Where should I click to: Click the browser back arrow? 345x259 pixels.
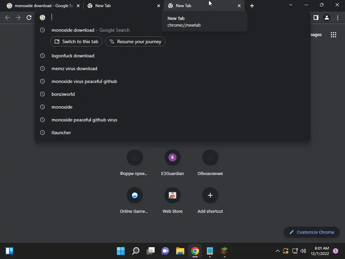point(7,18)
